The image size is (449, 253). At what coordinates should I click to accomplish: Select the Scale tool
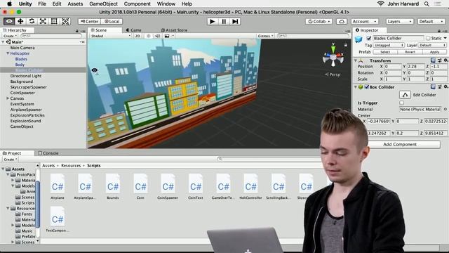(43, 21)
